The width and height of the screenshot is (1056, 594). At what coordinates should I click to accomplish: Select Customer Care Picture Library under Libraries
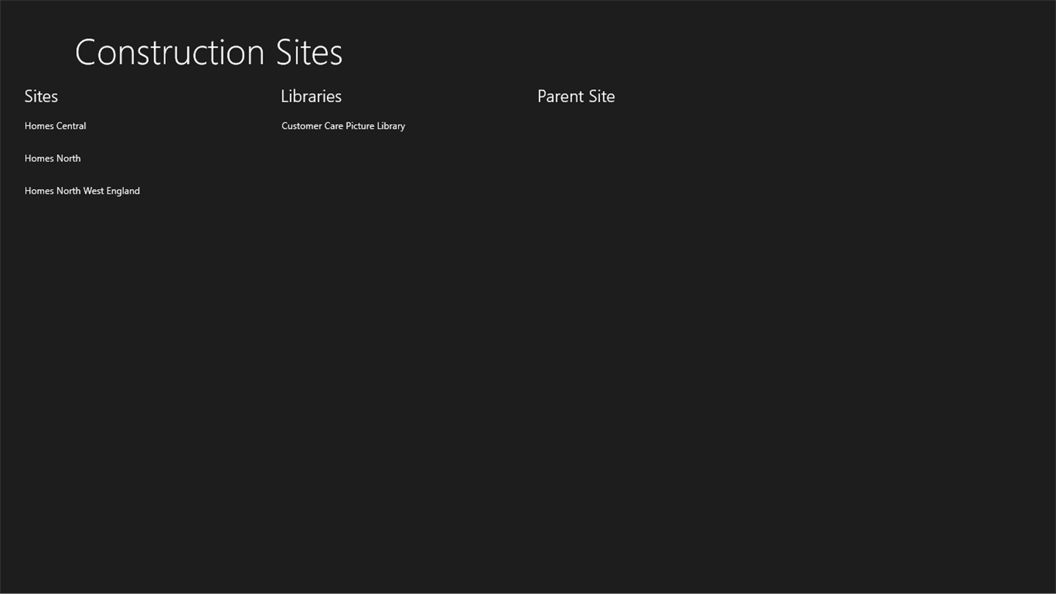[x=342, y=126]
